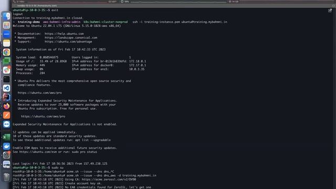Launch Google Chrome from the dock
Screen dimensions: 336x189
pyautogui.click(x=6, y=52)
